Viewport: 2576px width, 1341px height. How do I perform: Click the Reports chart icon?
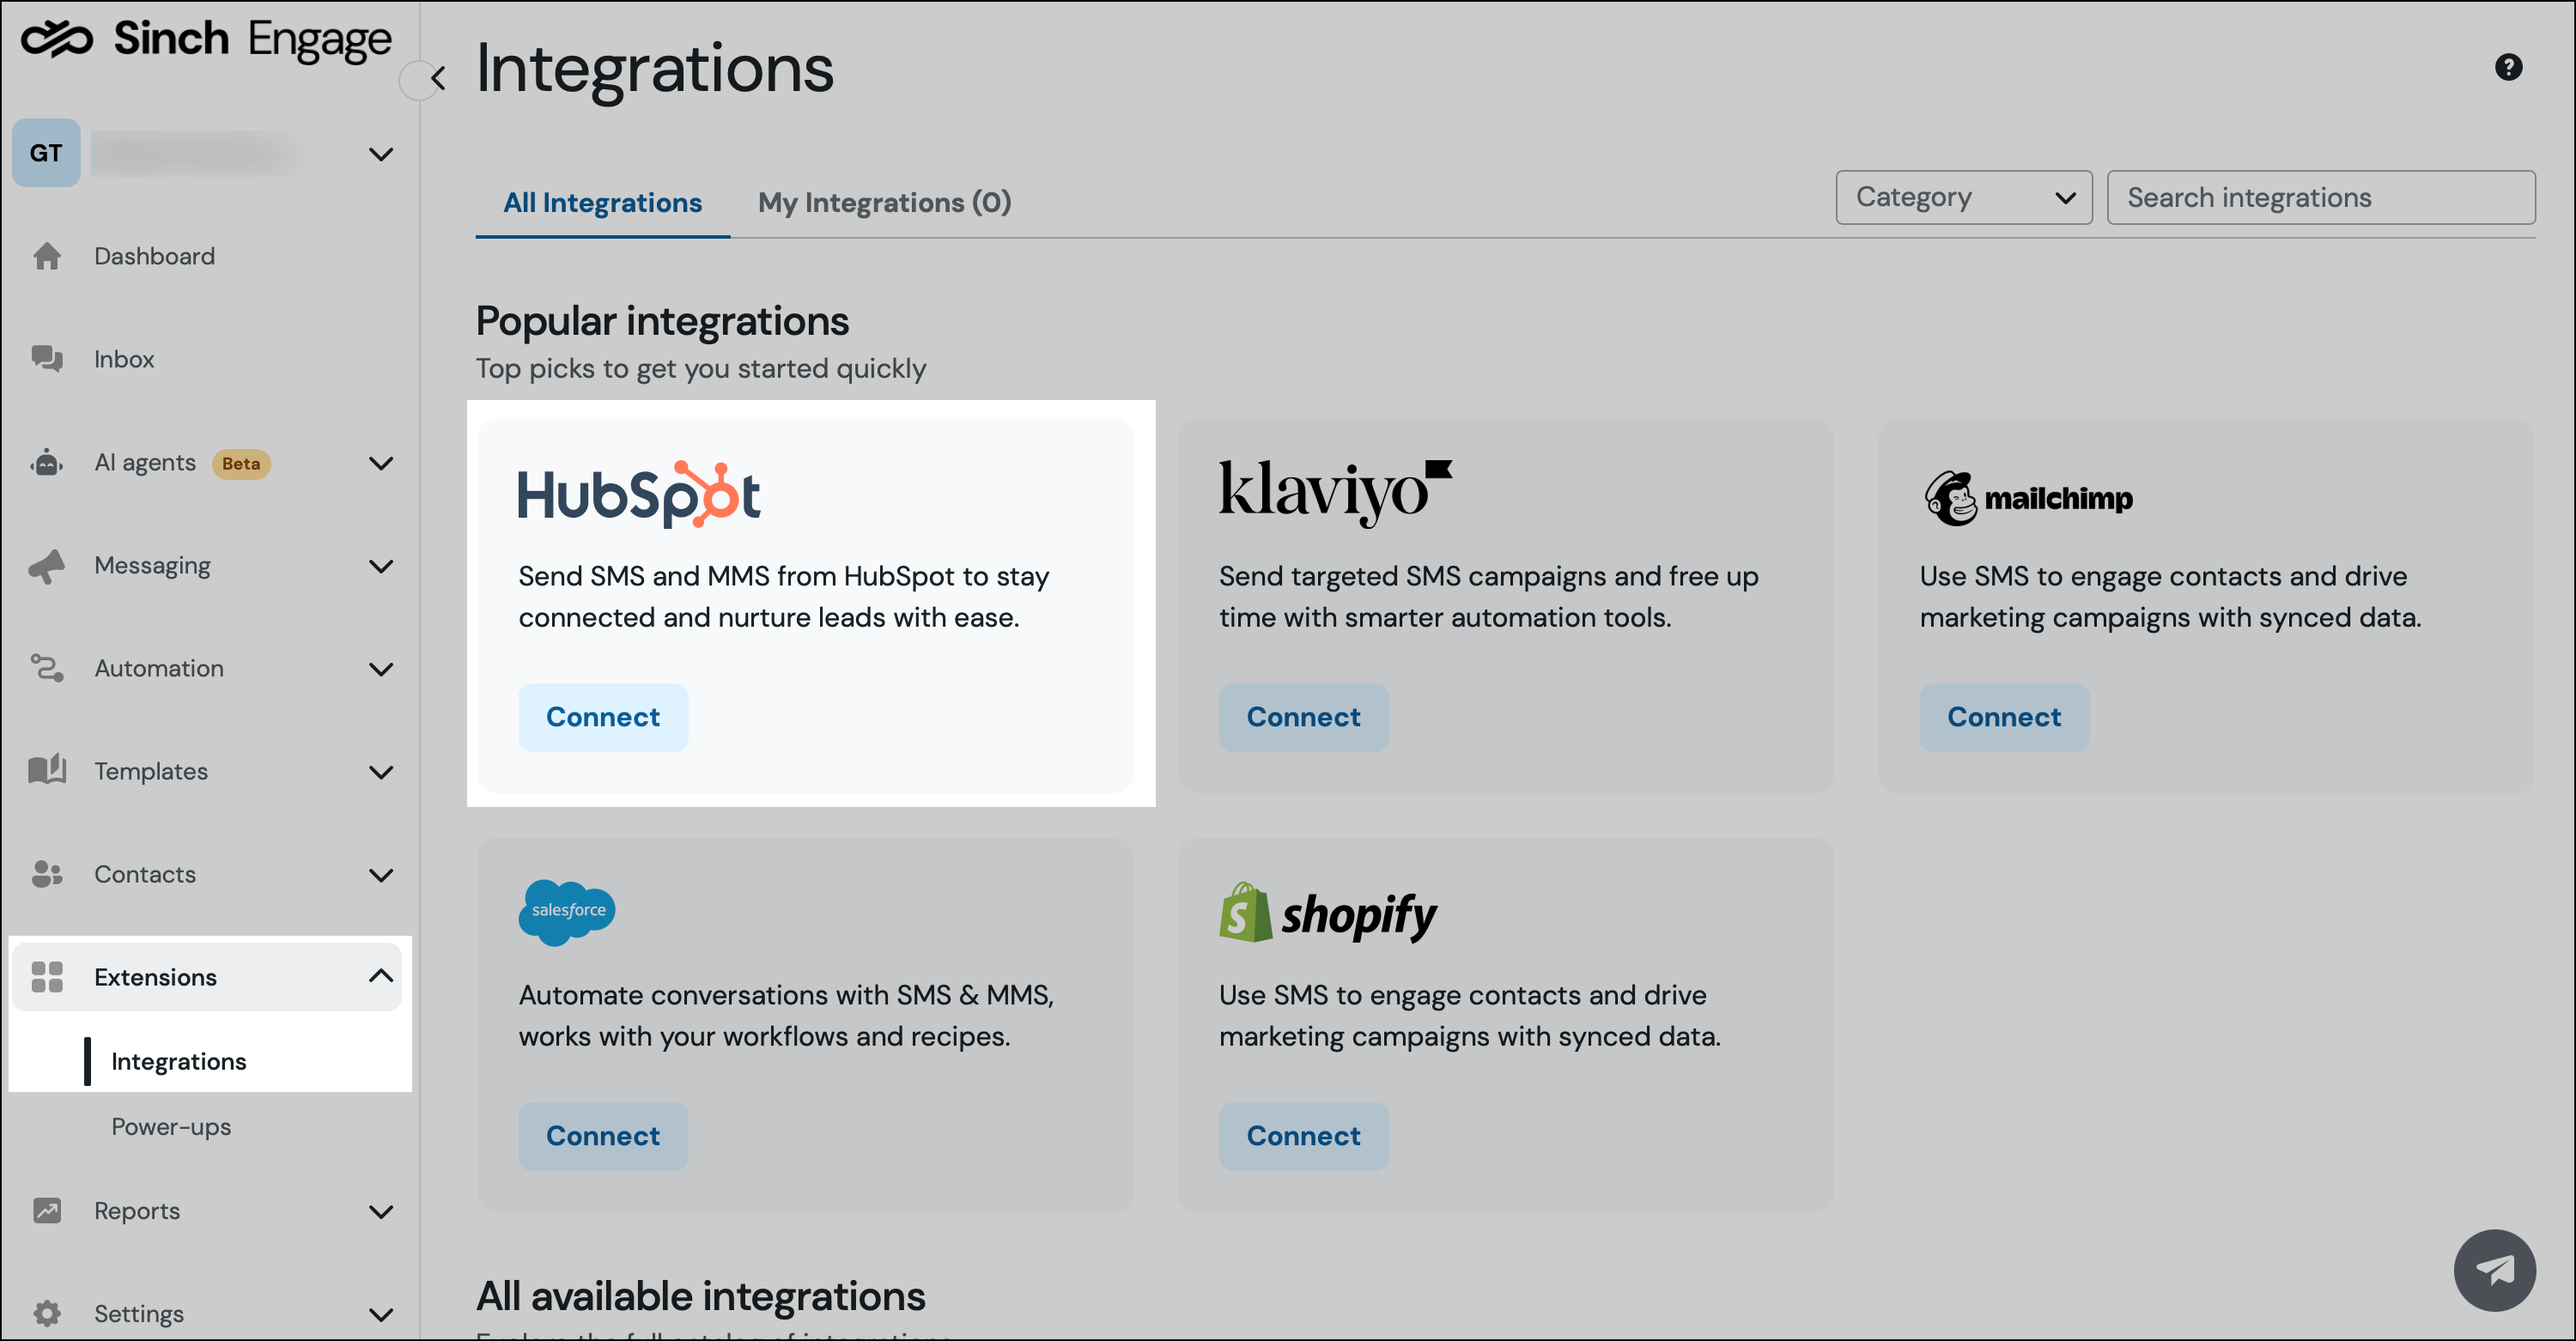coord(46,1210)
